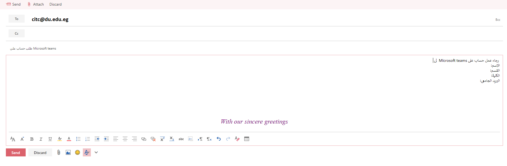Click Discard in the top bar
Screen dimensions: 507x166
[56, 4]
